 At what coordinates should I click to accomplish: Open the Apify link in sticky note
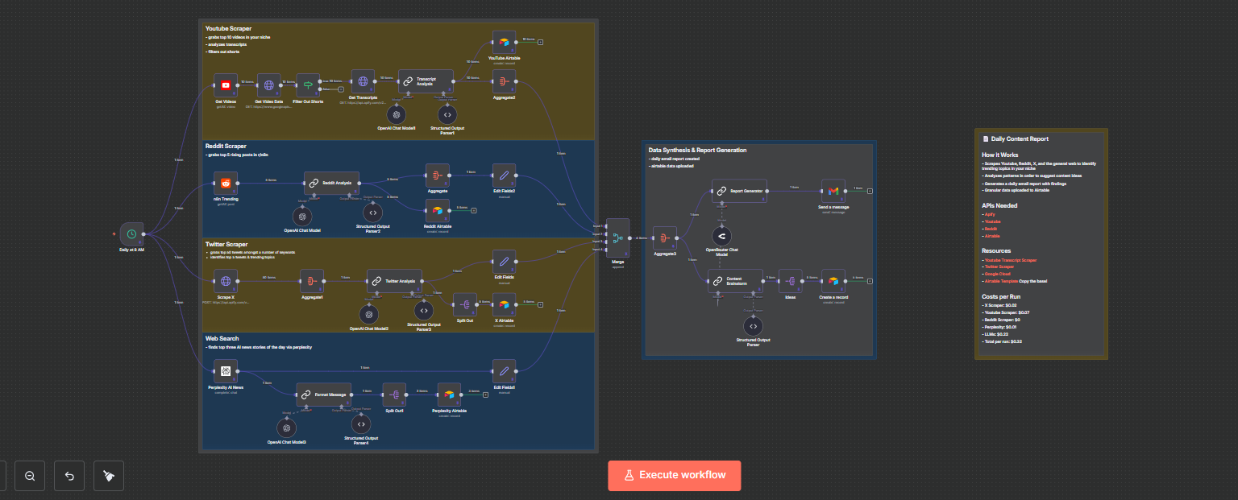988,214
